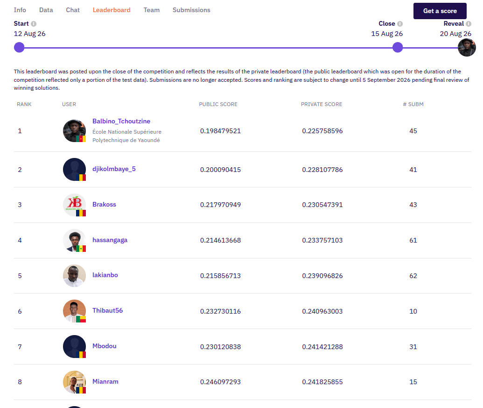Click public score 0.232730116

pos(220,311)
